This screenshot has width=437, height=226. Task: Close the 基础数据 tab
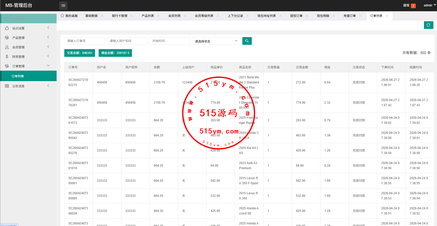click(102, 16)
